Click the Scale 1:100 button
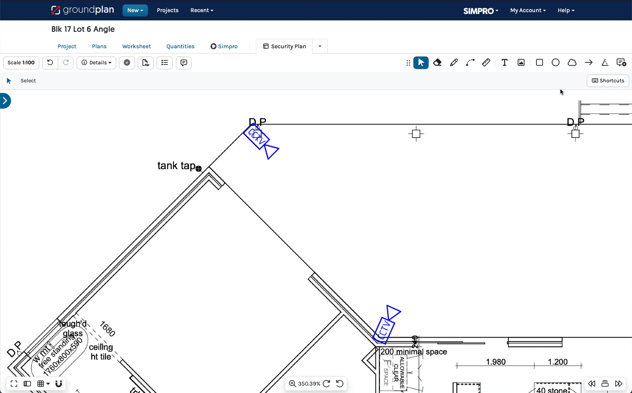Viewport: 632px width, 393px height. [x=21, y=63]
